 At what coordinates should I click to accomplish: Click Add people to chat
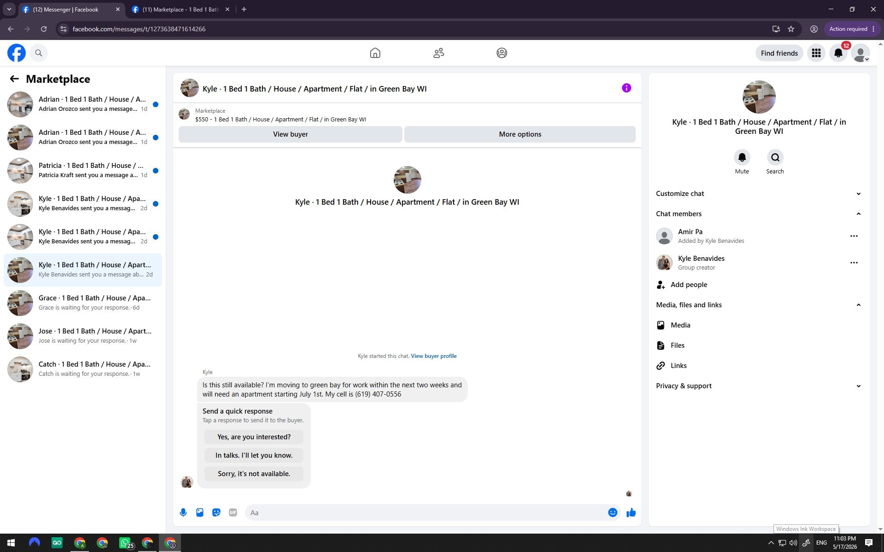click(x=759, y=285)
